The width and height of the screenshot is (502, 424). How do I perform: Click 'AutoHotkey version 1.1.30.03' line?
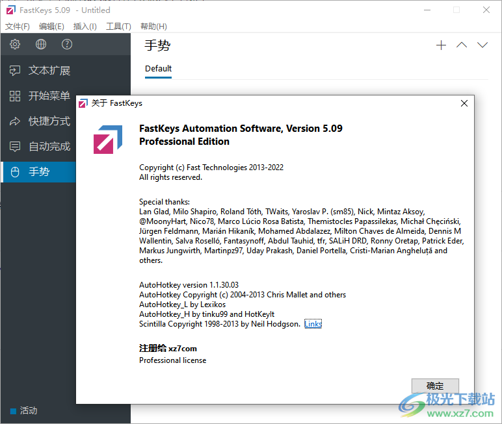coord(189,285)
